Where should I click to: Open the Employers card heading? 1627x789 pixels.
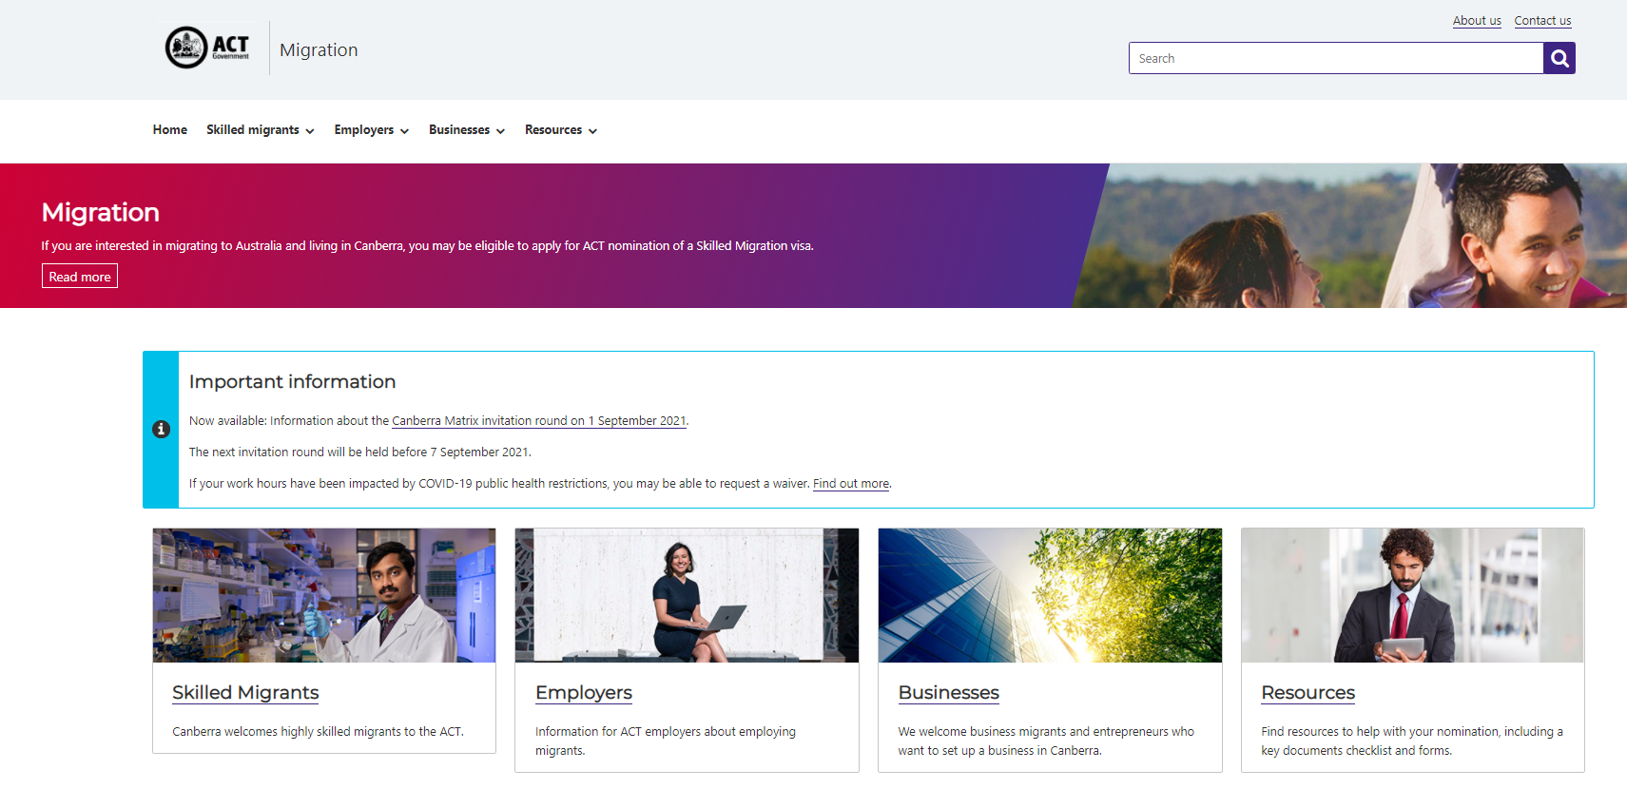pos(584,693)
